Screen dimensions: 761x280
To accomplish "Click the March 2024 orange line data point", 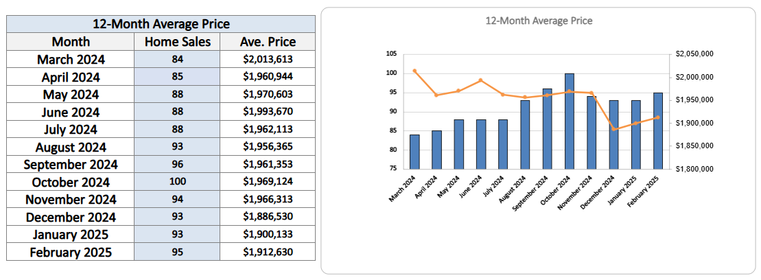I will click(x=414, y=71).
